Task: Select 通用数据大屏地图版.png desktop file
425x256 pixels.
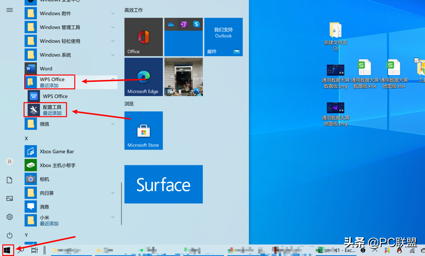Action: (336, 114)
